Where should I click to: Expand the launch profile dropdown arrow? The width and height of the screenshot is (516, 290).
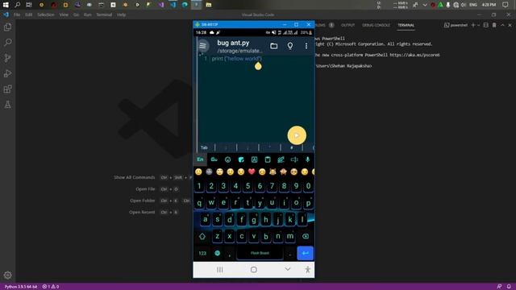point(478,25)
